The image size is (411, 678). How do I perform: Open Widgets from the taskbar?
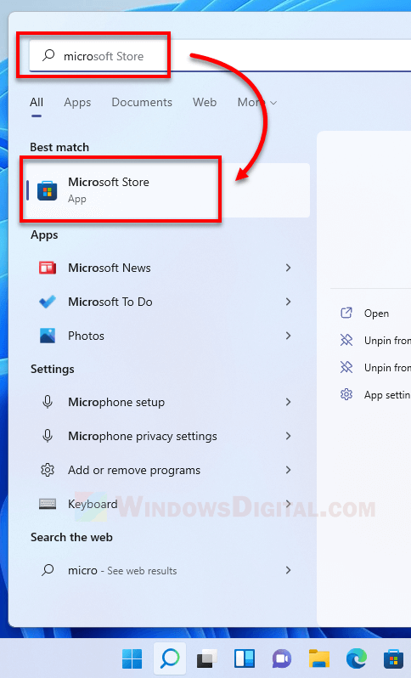[245, 658]
